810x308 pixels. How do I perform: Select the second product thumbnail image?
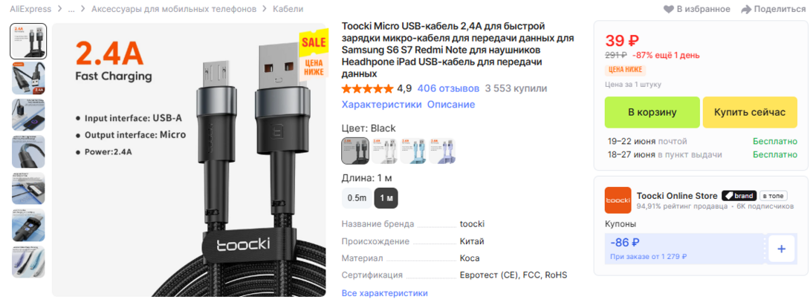(28, 78)
